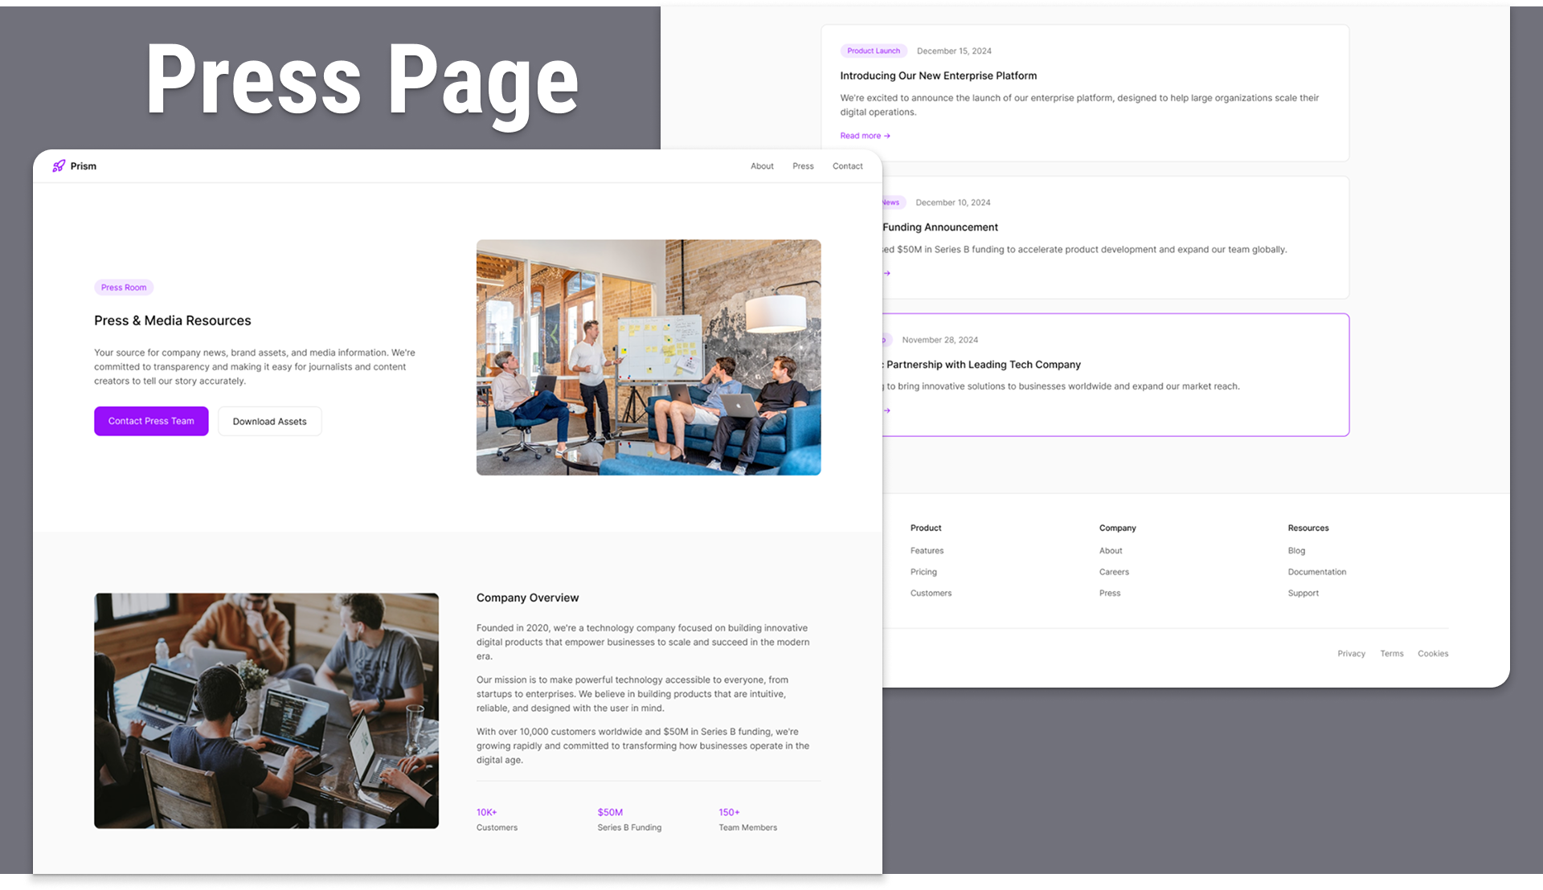Image resolution: width=1543 pixels, height=890 pixels.
Task: Click About in the Company footer column
Action: click(x=1111, y=551)
